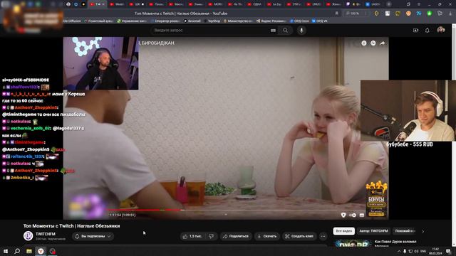Click the bookmark icon in the address bar
Image resolution: width=456 pixels, height=256 pixels.
(x=337, y=14)
